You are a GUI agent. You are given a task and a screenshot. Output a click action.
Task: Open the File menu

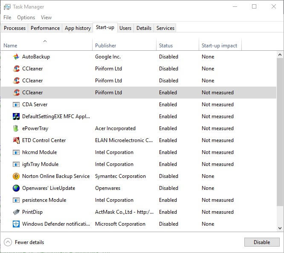[x=7, y=17]
